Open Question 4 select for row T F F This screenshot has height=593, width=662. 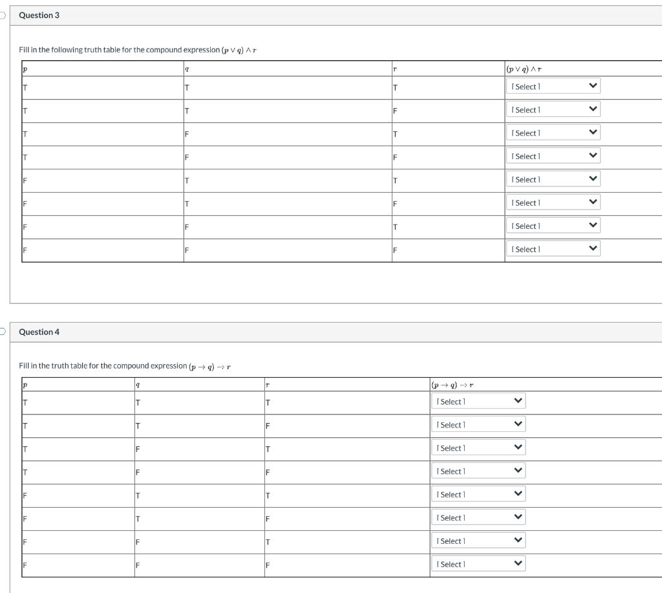(478, 471)
